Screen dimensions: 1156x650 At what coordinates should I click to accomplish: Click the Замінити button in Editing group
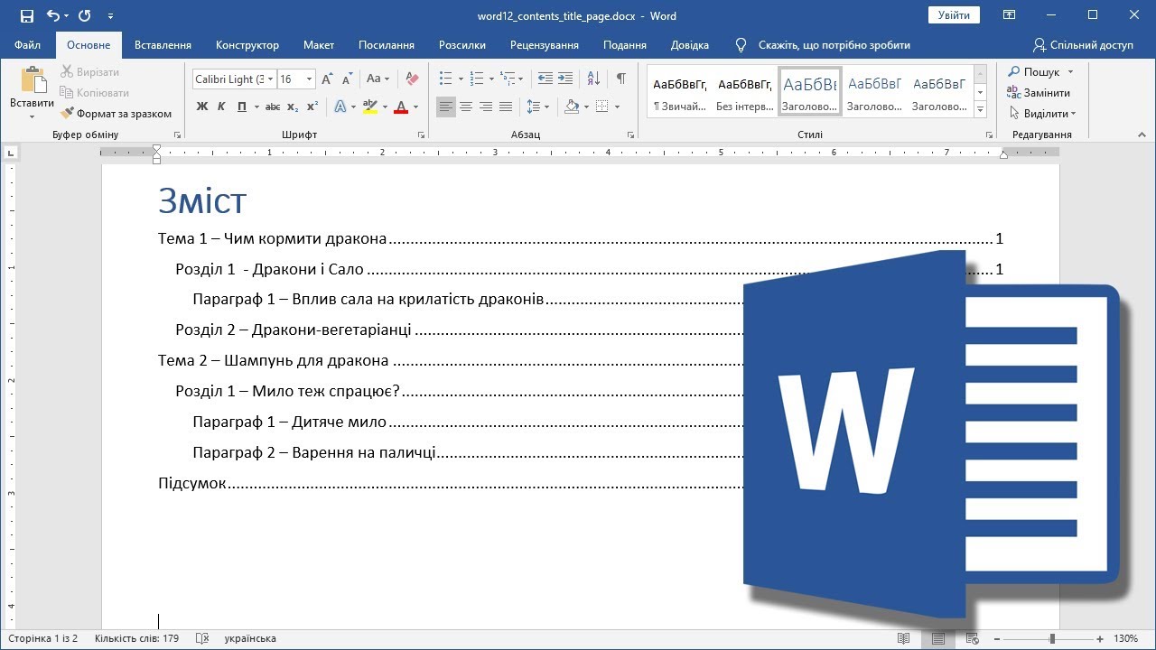[x=1039, y=93]
